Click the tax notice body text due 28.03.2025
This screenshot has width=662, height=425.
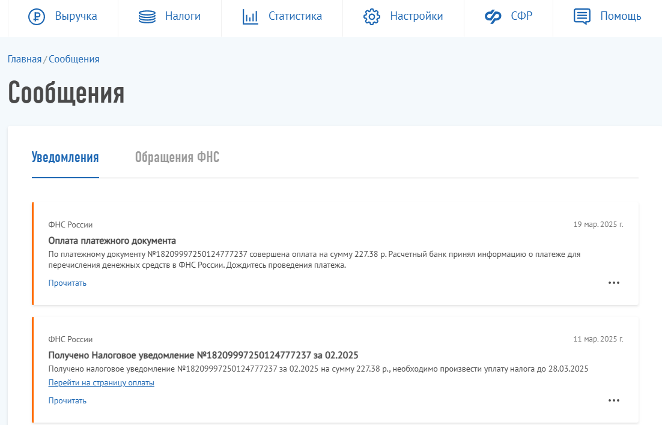coord(318,369)
